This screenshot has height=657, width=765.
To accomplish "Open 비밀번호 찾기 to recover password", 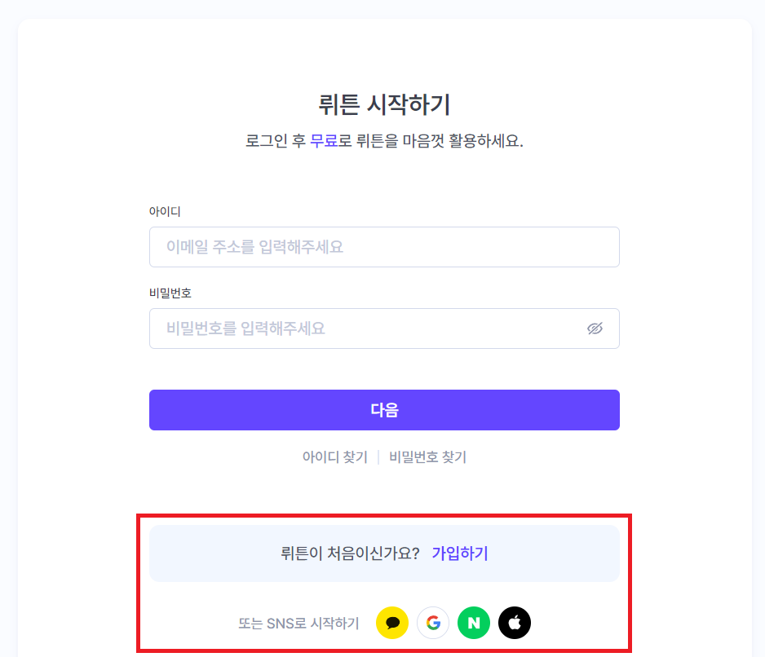I will tap(427, 456).
